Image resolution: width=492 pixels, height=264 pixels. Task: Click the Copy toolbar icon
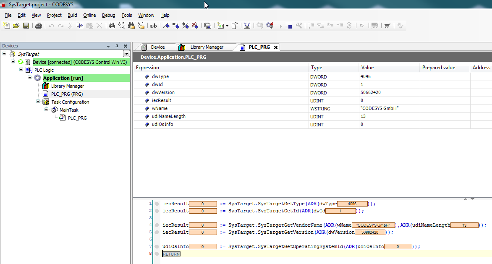80,26
